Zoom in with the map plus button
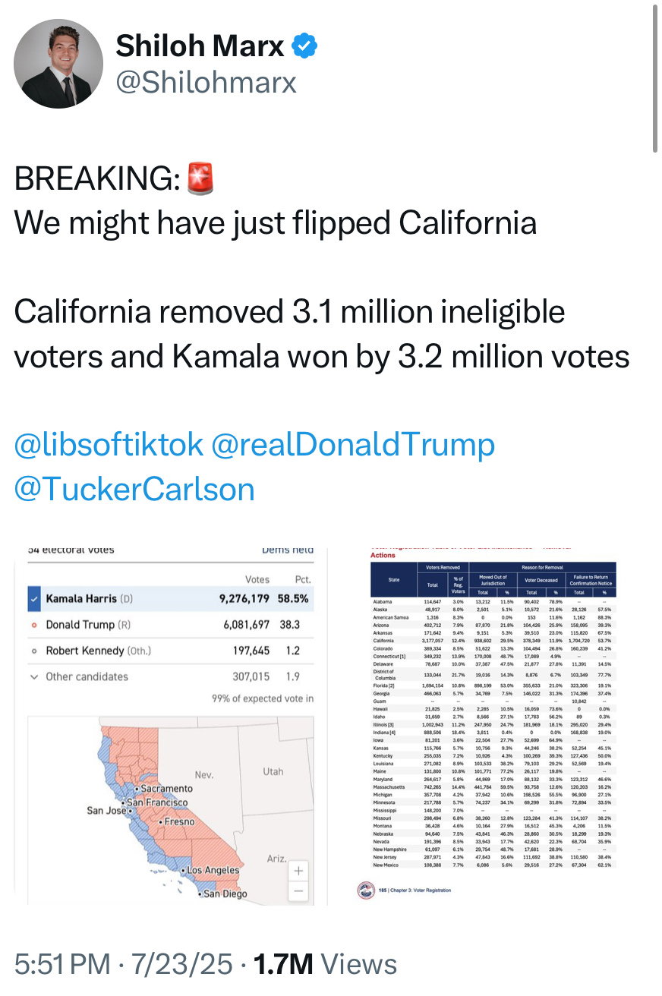The width and height of the screenshot is (662, 996). (x=299, y=871)
